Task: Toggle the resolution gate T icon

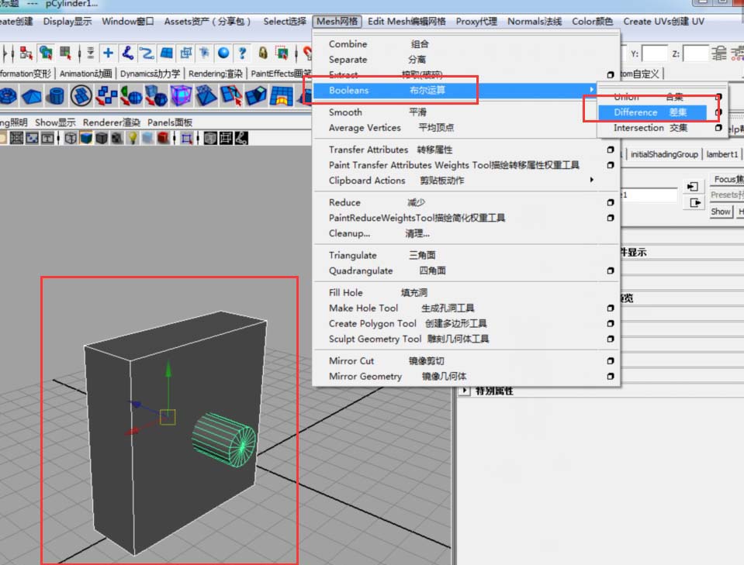Action: point(47,138)
